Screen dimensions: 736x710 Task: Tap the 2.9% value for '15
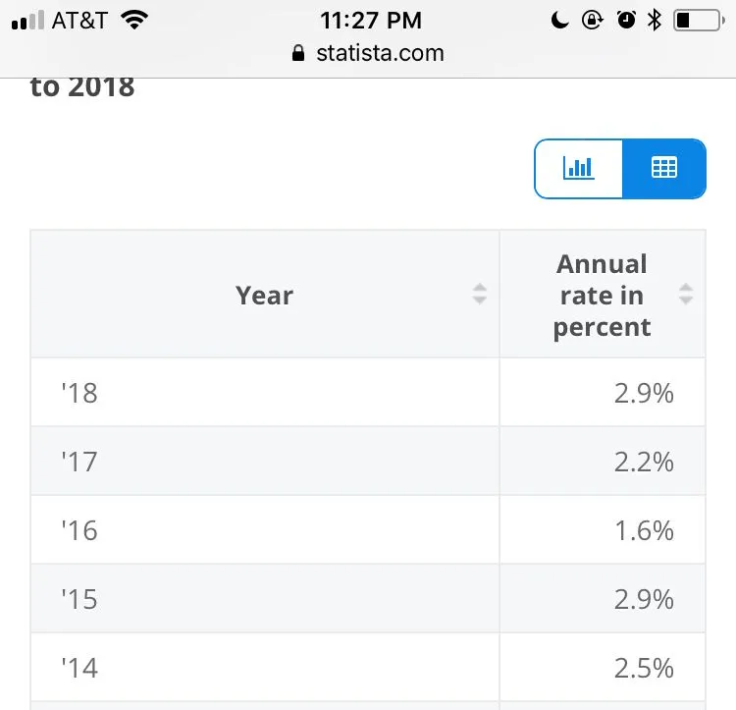(644, 599)
